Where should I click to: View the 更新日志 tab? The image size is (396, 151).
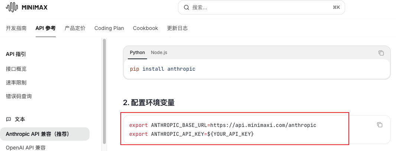[x=177, y=28]
